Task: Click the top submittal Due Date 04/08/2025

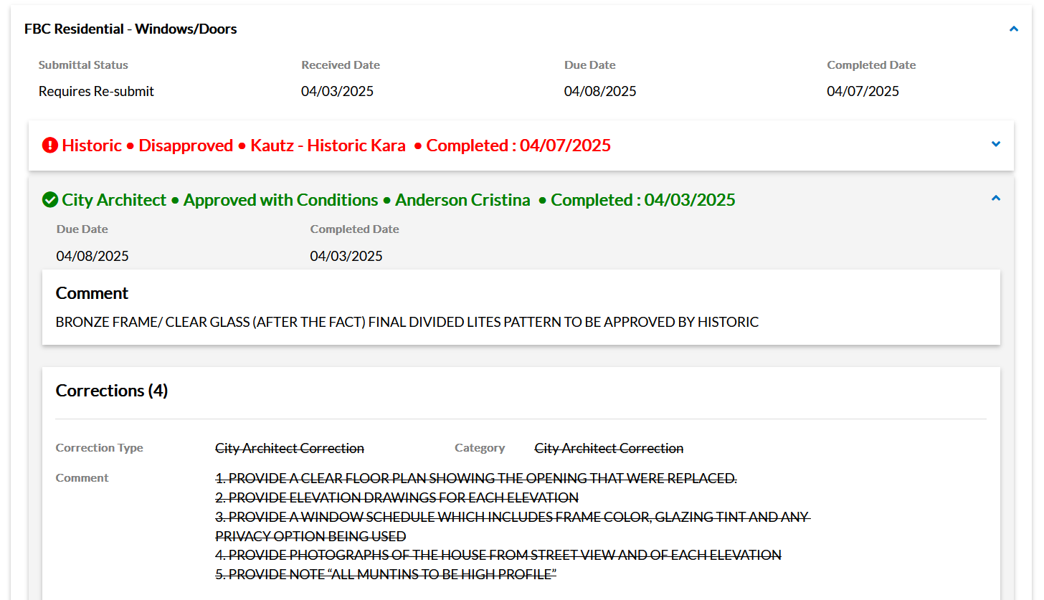Action: pyautogui.click(x=599, y=92)
